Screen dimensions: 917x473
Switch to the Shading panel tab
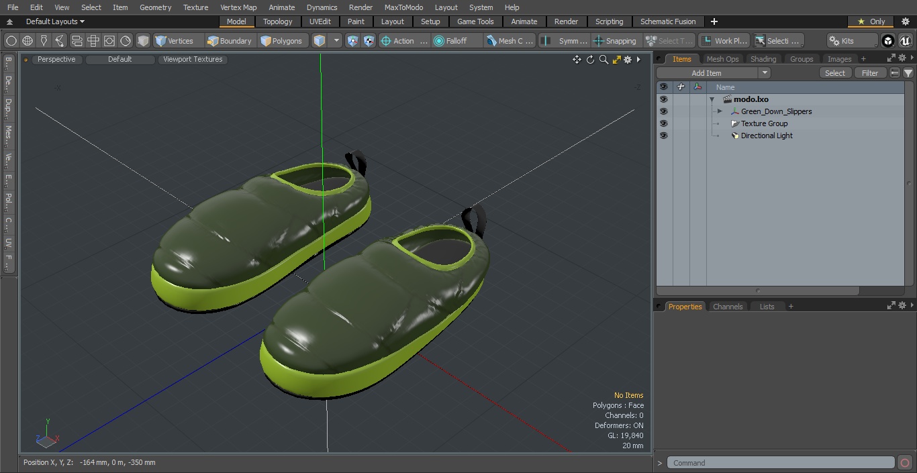point(763,59)
